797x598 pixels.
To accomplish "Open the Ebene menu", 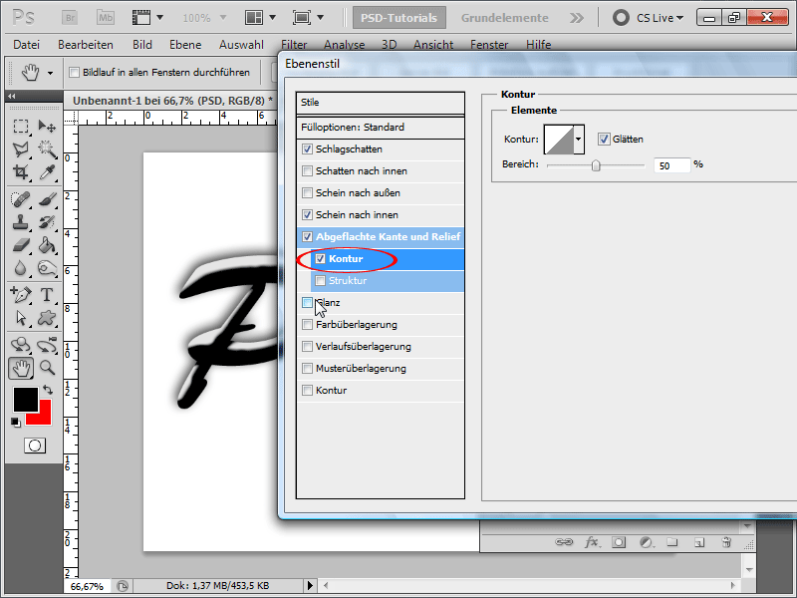I will click(x=185, y=45).
